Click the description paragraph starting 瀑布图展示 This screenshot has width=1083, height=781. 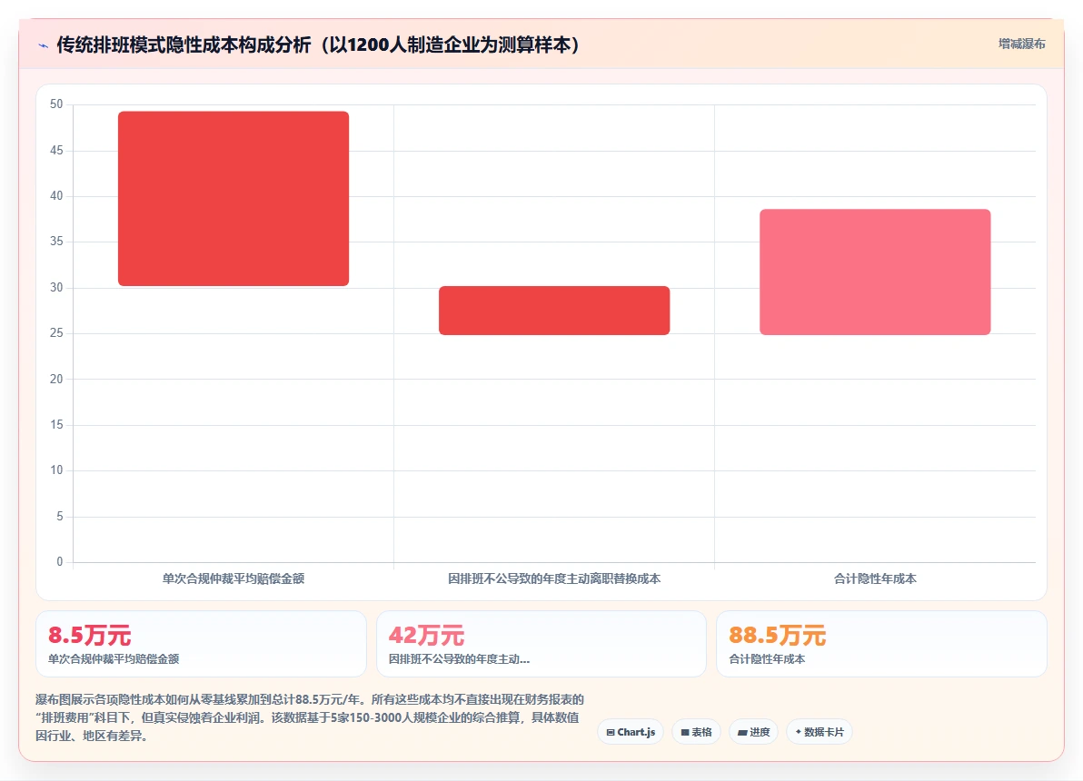tap(310, 717)
